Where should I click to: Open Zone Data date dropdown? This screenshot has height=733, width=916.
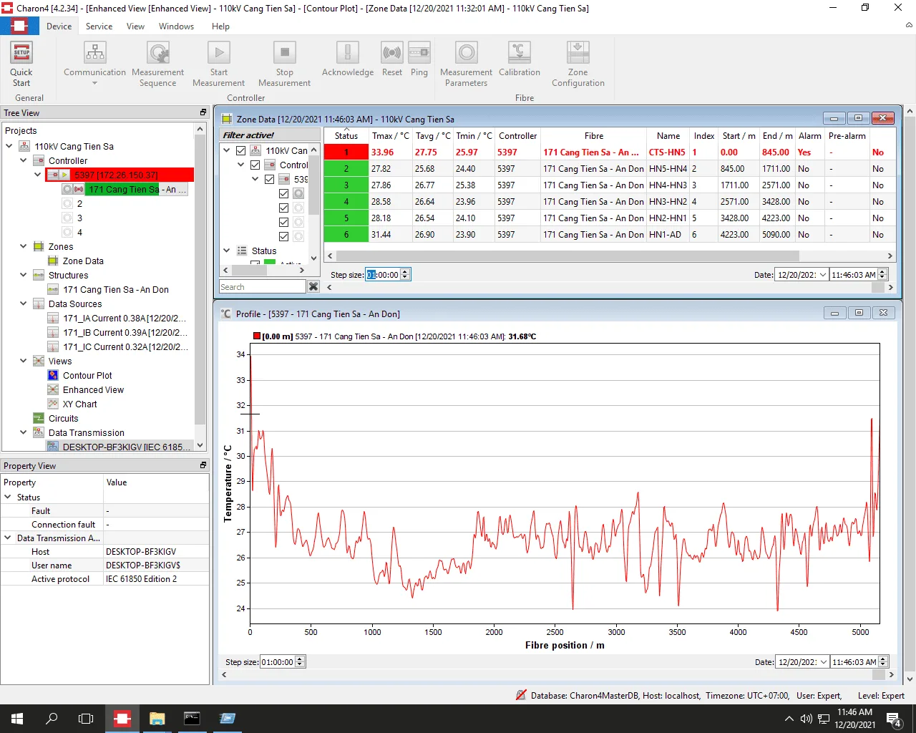pyautogui.click(x=823, y=275)
